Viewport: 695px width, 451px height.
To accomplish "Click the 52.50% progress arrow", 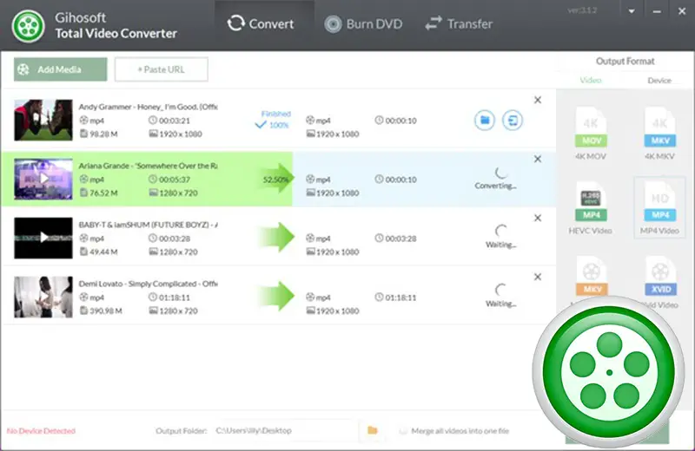I will (276, 179).
